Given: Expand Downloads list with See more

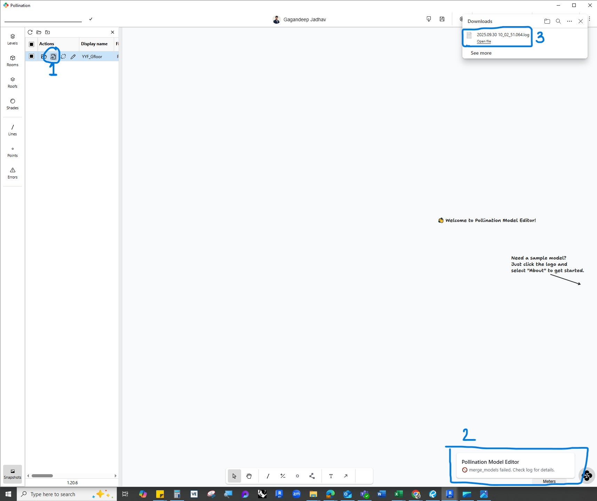Looking at the screenshot, I should pyautogui.click(x=481, y=53).
